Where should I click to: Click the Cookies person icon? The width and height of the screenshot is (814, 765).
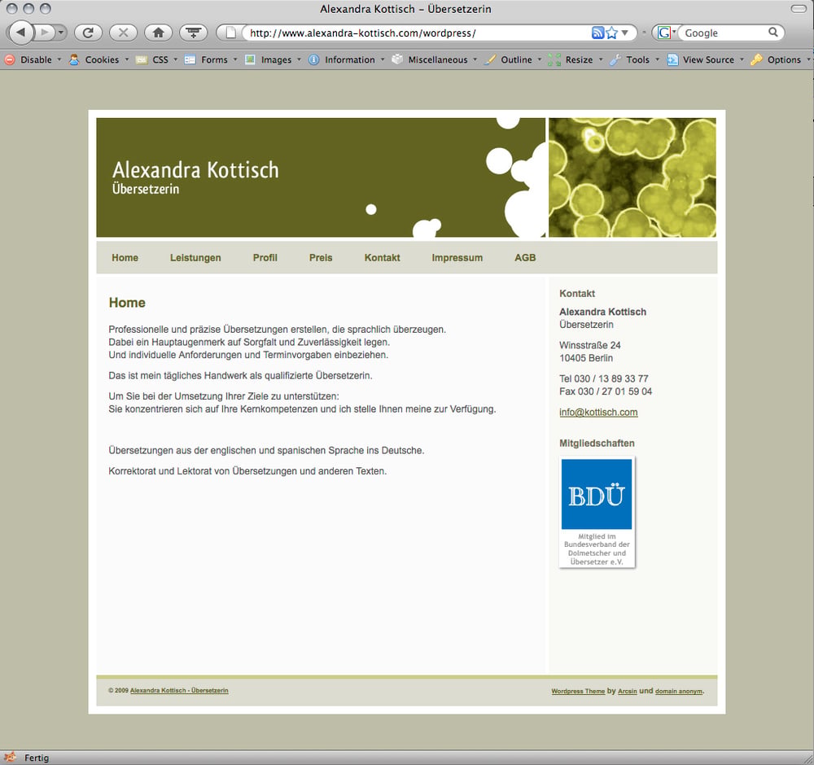74,59
